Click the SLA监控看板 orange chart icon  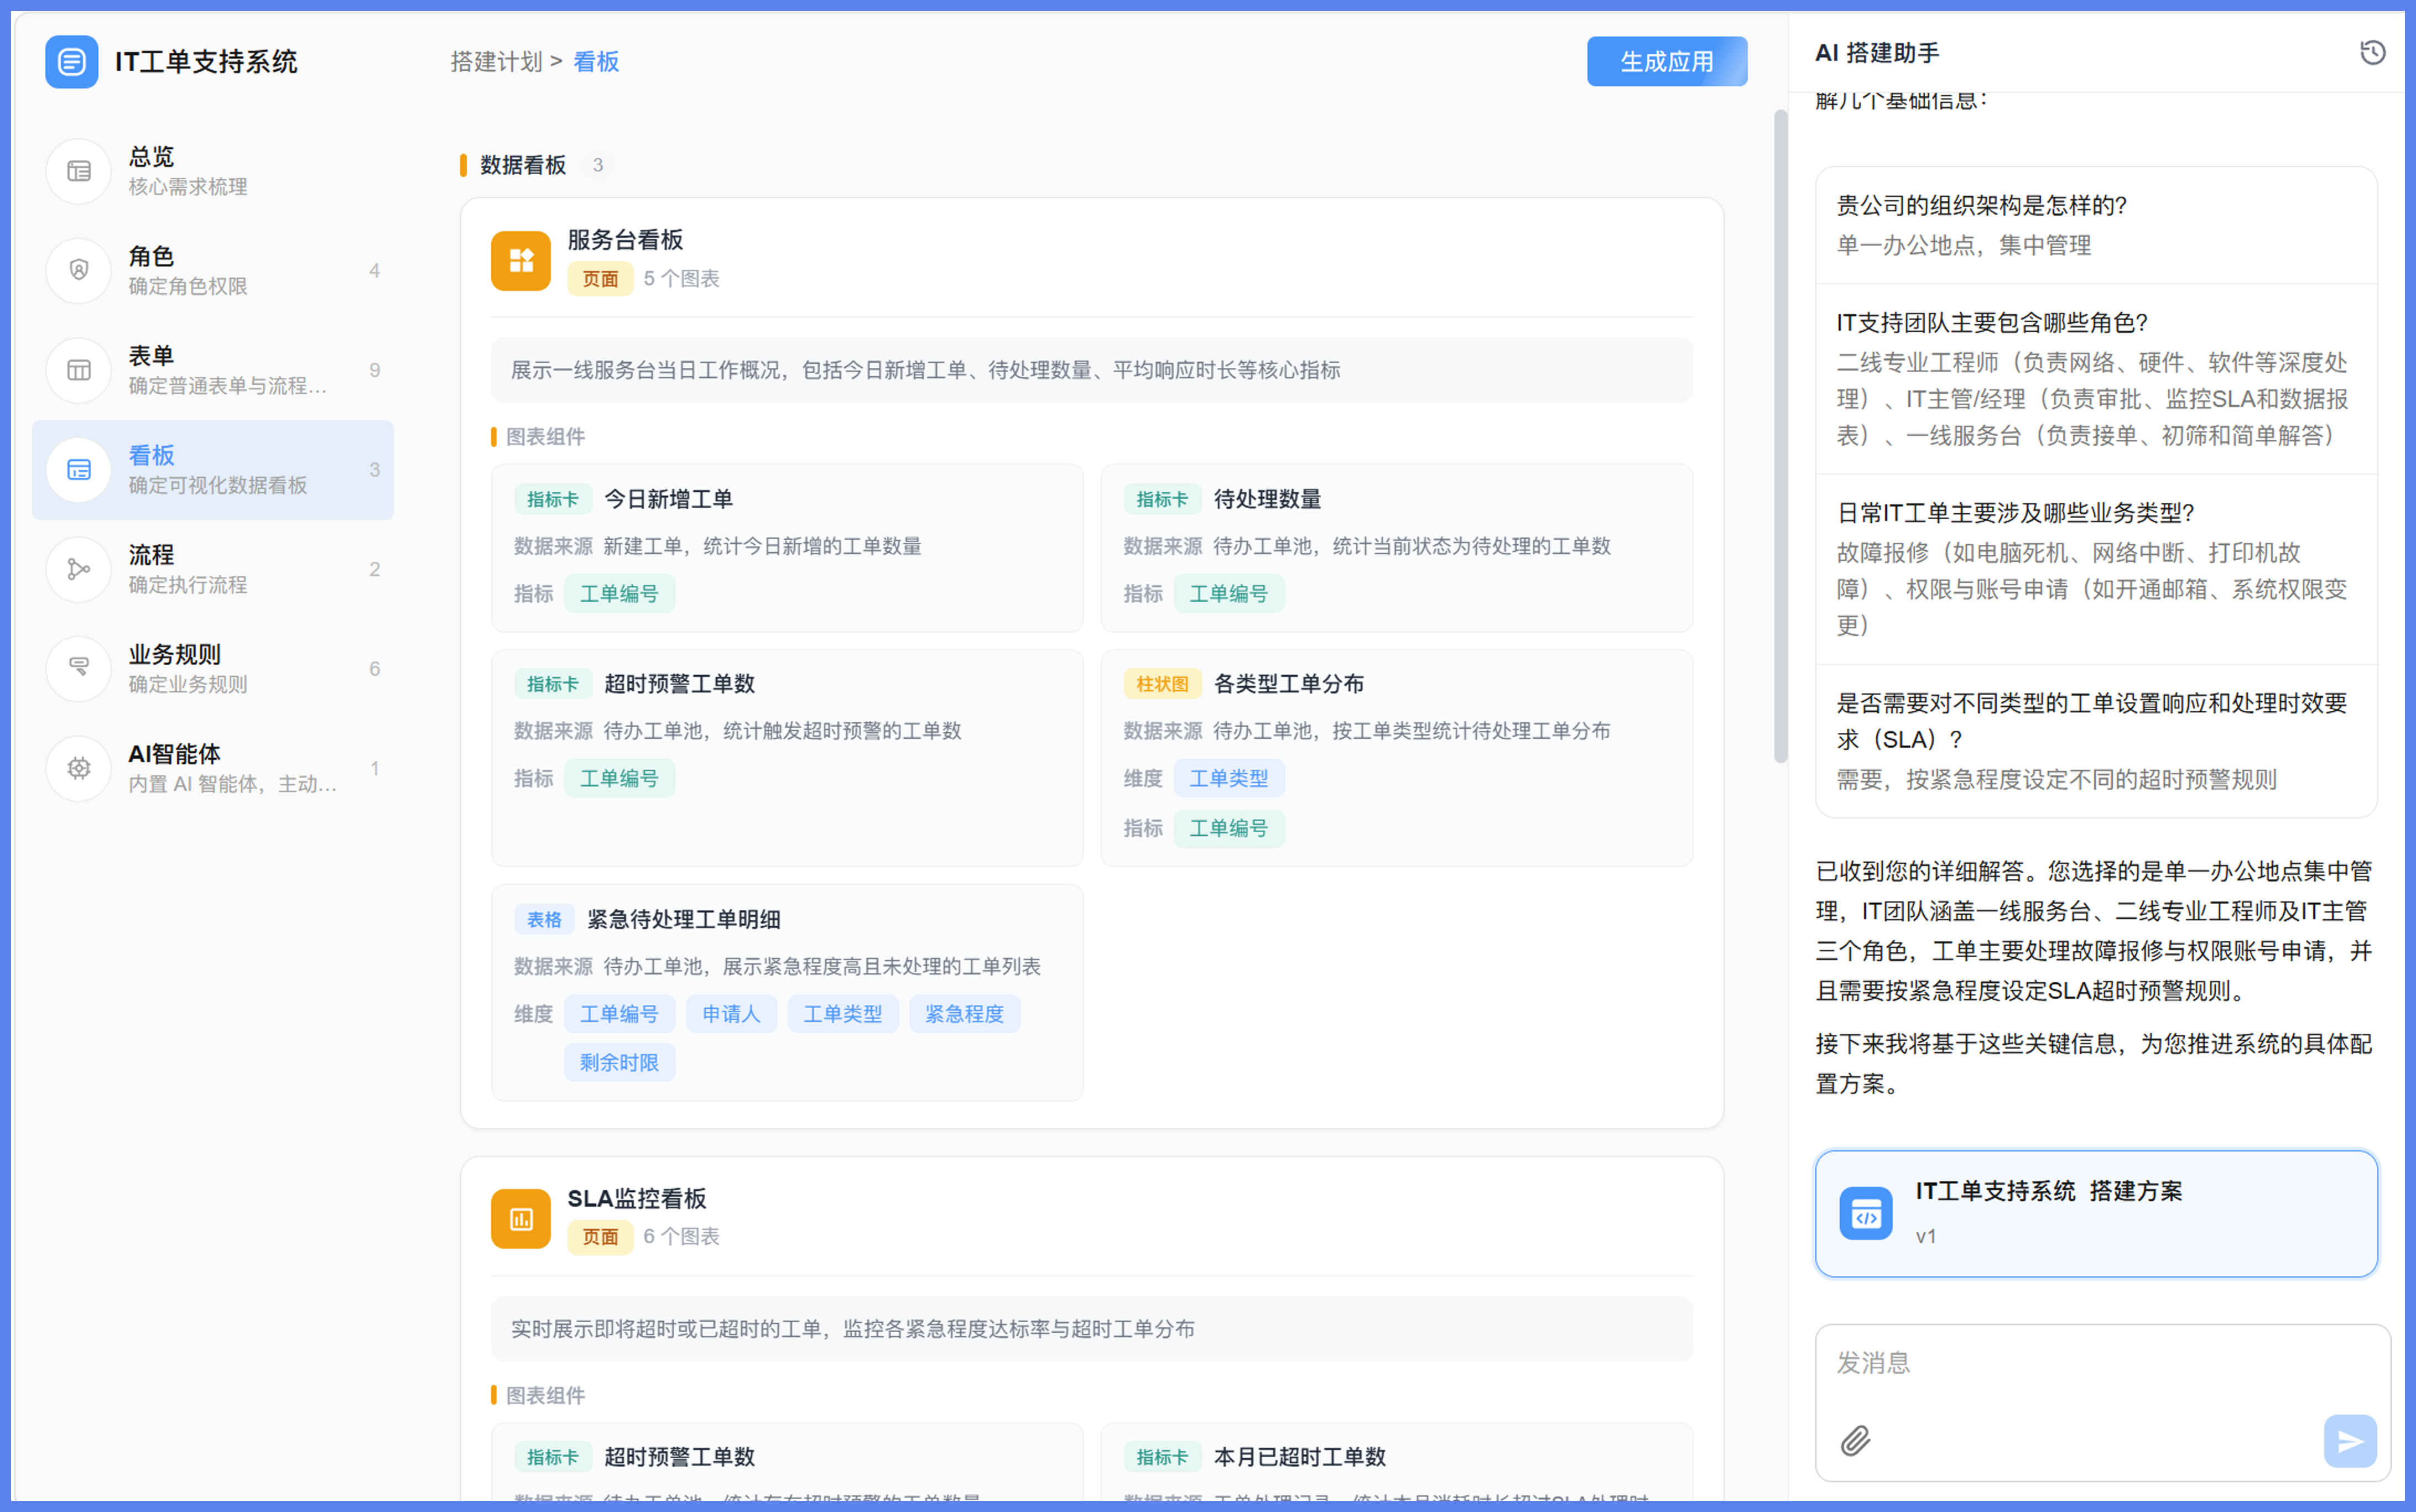[521, 1219]
